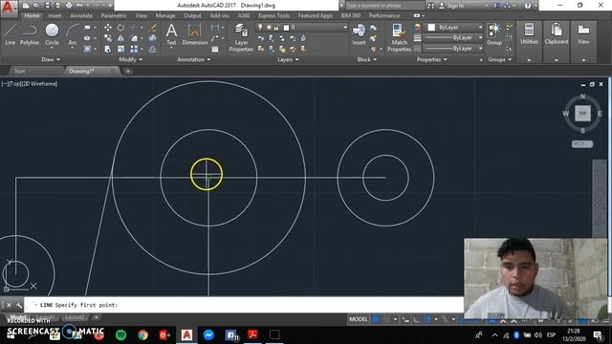Toggle layer lock icon
The width and height of the screenshot is (612, 344).
pyautogui.click(x=276, y=28)
